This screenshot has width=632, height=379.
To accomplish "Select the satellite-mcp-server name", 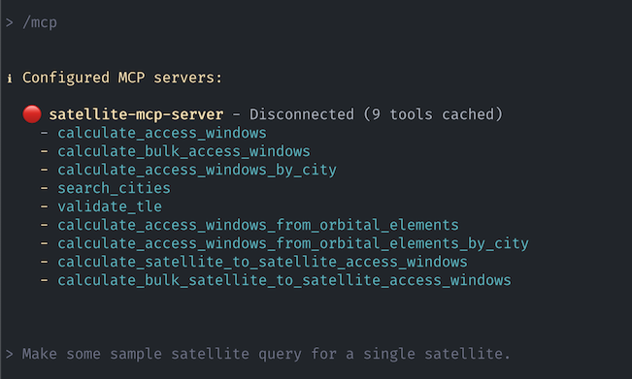I will point(136,114).
